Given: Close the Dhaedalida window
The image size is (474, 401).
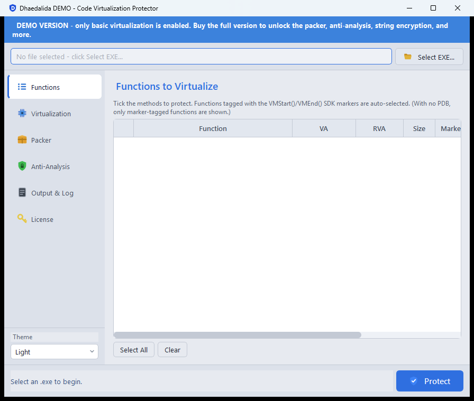Looking at the screenshot, I should (x=458, y=8).
